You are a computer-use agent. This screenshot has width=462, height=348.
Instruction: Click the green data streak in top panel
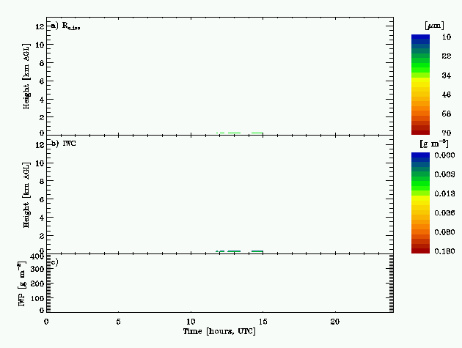(x=240, y=133)
